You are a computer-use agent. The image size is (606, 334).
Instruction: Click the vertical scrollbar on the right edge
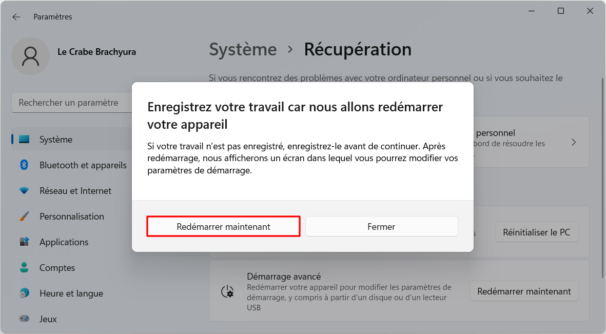coord(602,178)
